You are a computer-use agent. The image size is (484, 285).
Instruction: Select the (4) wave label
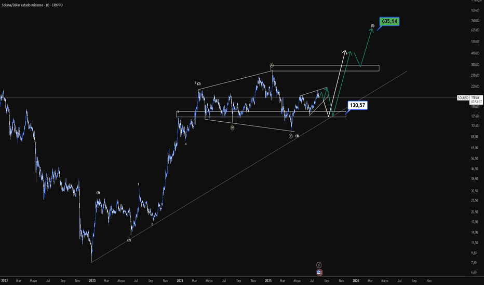297,136
